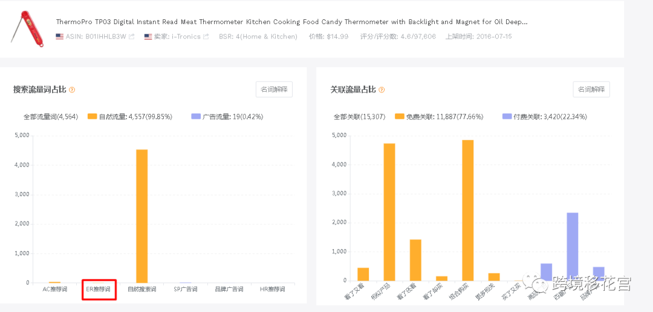Select the ER推荐词 axis label

click(x=99, y=290)
